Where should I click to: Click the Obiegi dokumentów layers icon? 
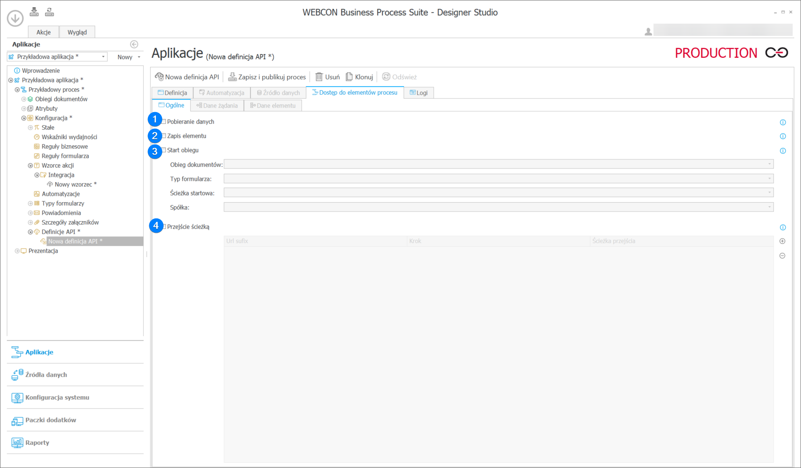point(30,99)
